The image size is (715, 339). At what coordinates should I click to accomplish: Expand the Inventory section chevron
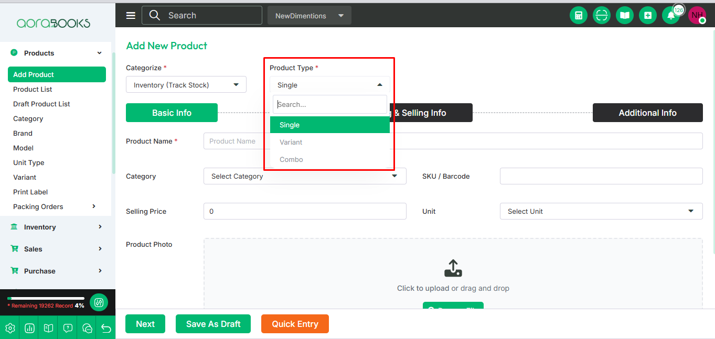100,227
